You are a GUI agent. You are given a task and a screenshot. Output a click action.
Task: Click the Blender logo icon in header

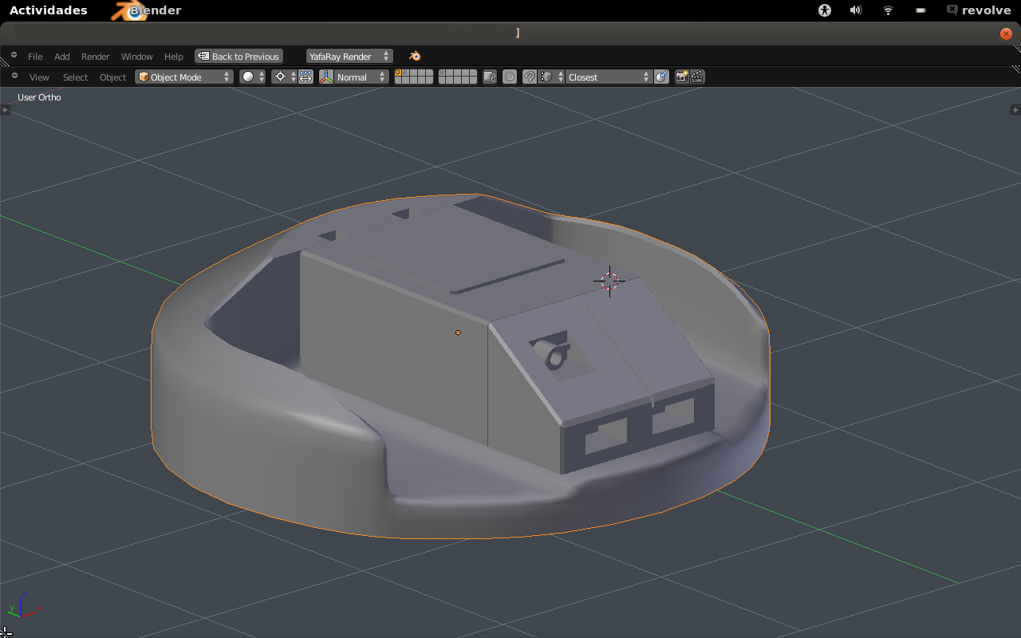pos(415,57)
